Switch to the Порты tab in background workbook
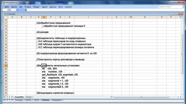The height and width of the screenshot is (104, 186). point(36,100)
